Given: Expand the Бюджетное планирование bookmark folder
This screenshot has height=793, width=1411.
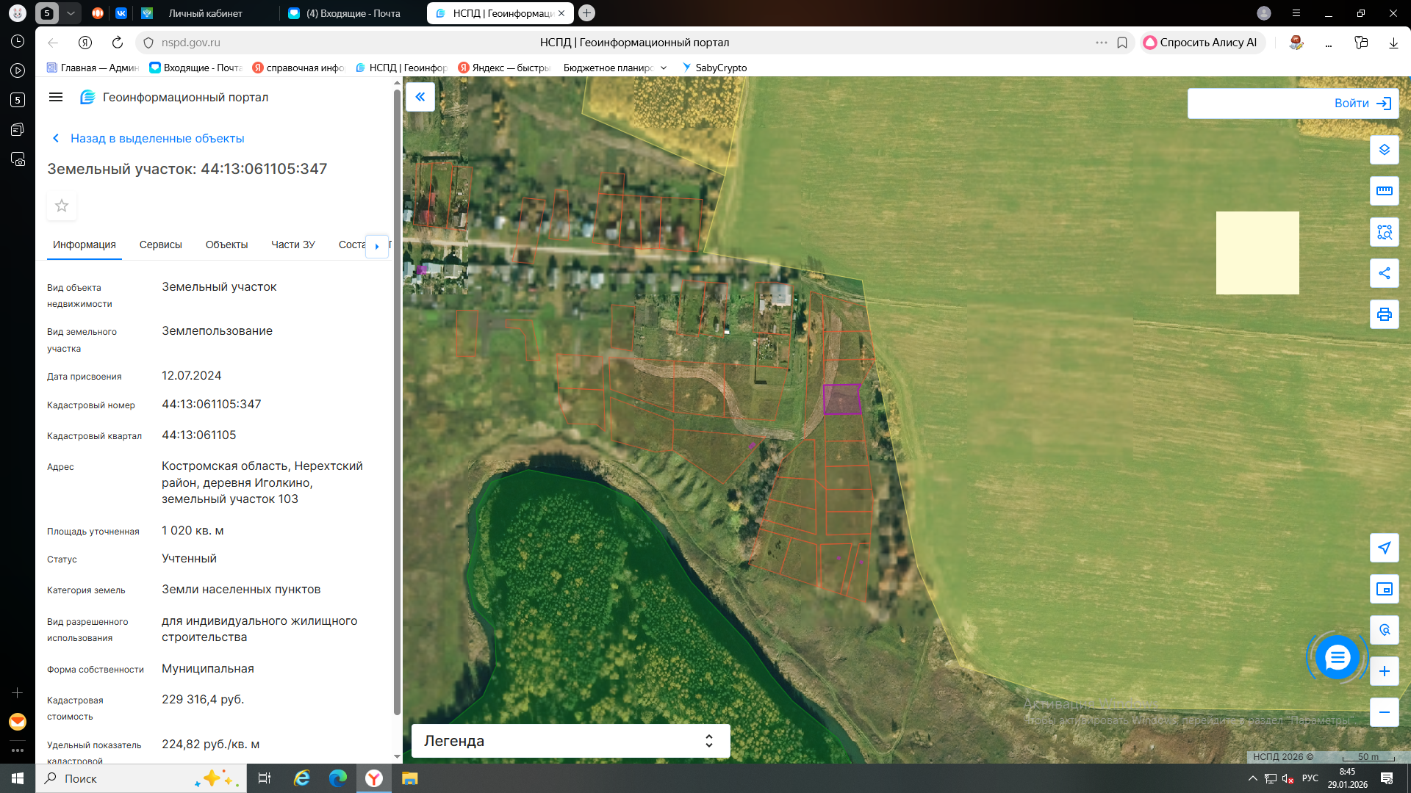Looking at the screenshot, I should point(615,68).
